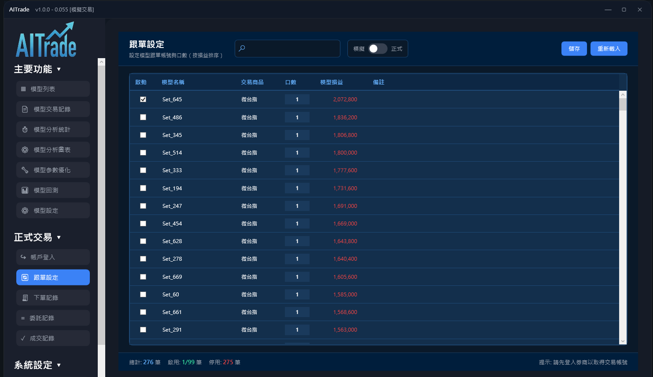Switch the 模擬/正式 trading mode toggle

point(377,49)
